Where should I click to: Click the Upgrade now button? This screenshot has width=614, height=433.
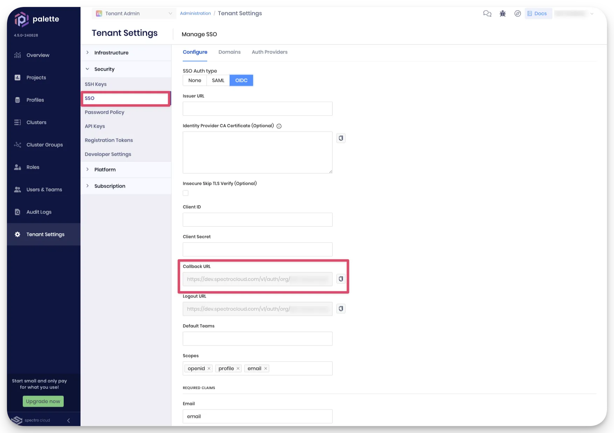[43, 401]
